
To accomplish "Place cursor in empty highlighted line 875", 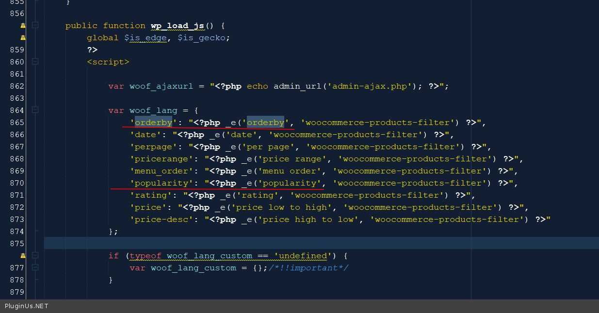I will (291, 243).
